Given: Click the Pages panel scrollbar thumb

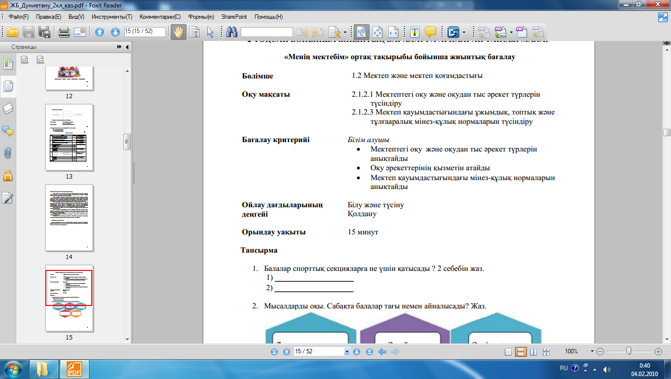Looking at the screenshot, I should point(126,141).
